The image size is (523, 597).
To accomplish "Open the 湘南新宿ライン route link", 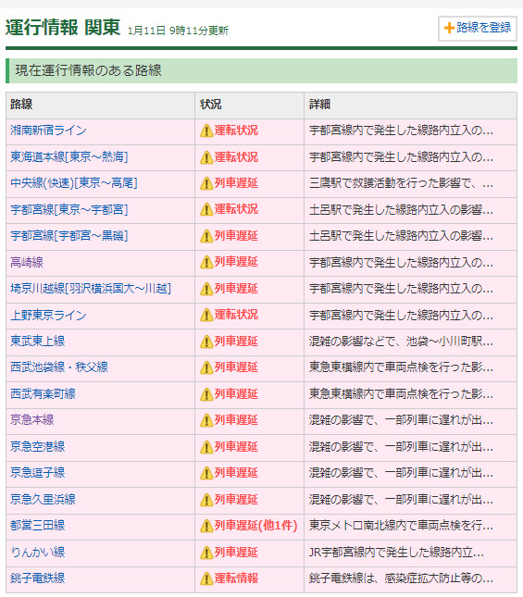I will [48, 131].
